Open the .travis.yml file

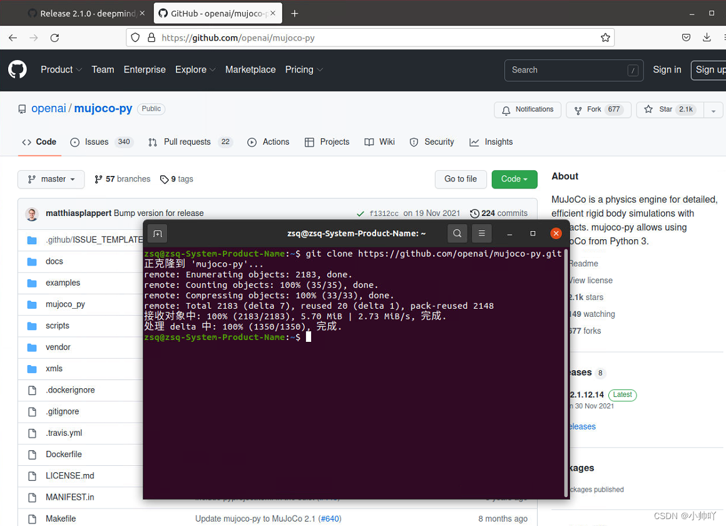(64, 433)
